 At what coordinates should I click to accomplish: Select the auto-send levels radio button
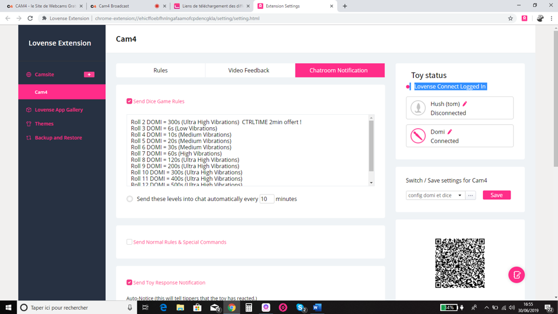[130, 199]
